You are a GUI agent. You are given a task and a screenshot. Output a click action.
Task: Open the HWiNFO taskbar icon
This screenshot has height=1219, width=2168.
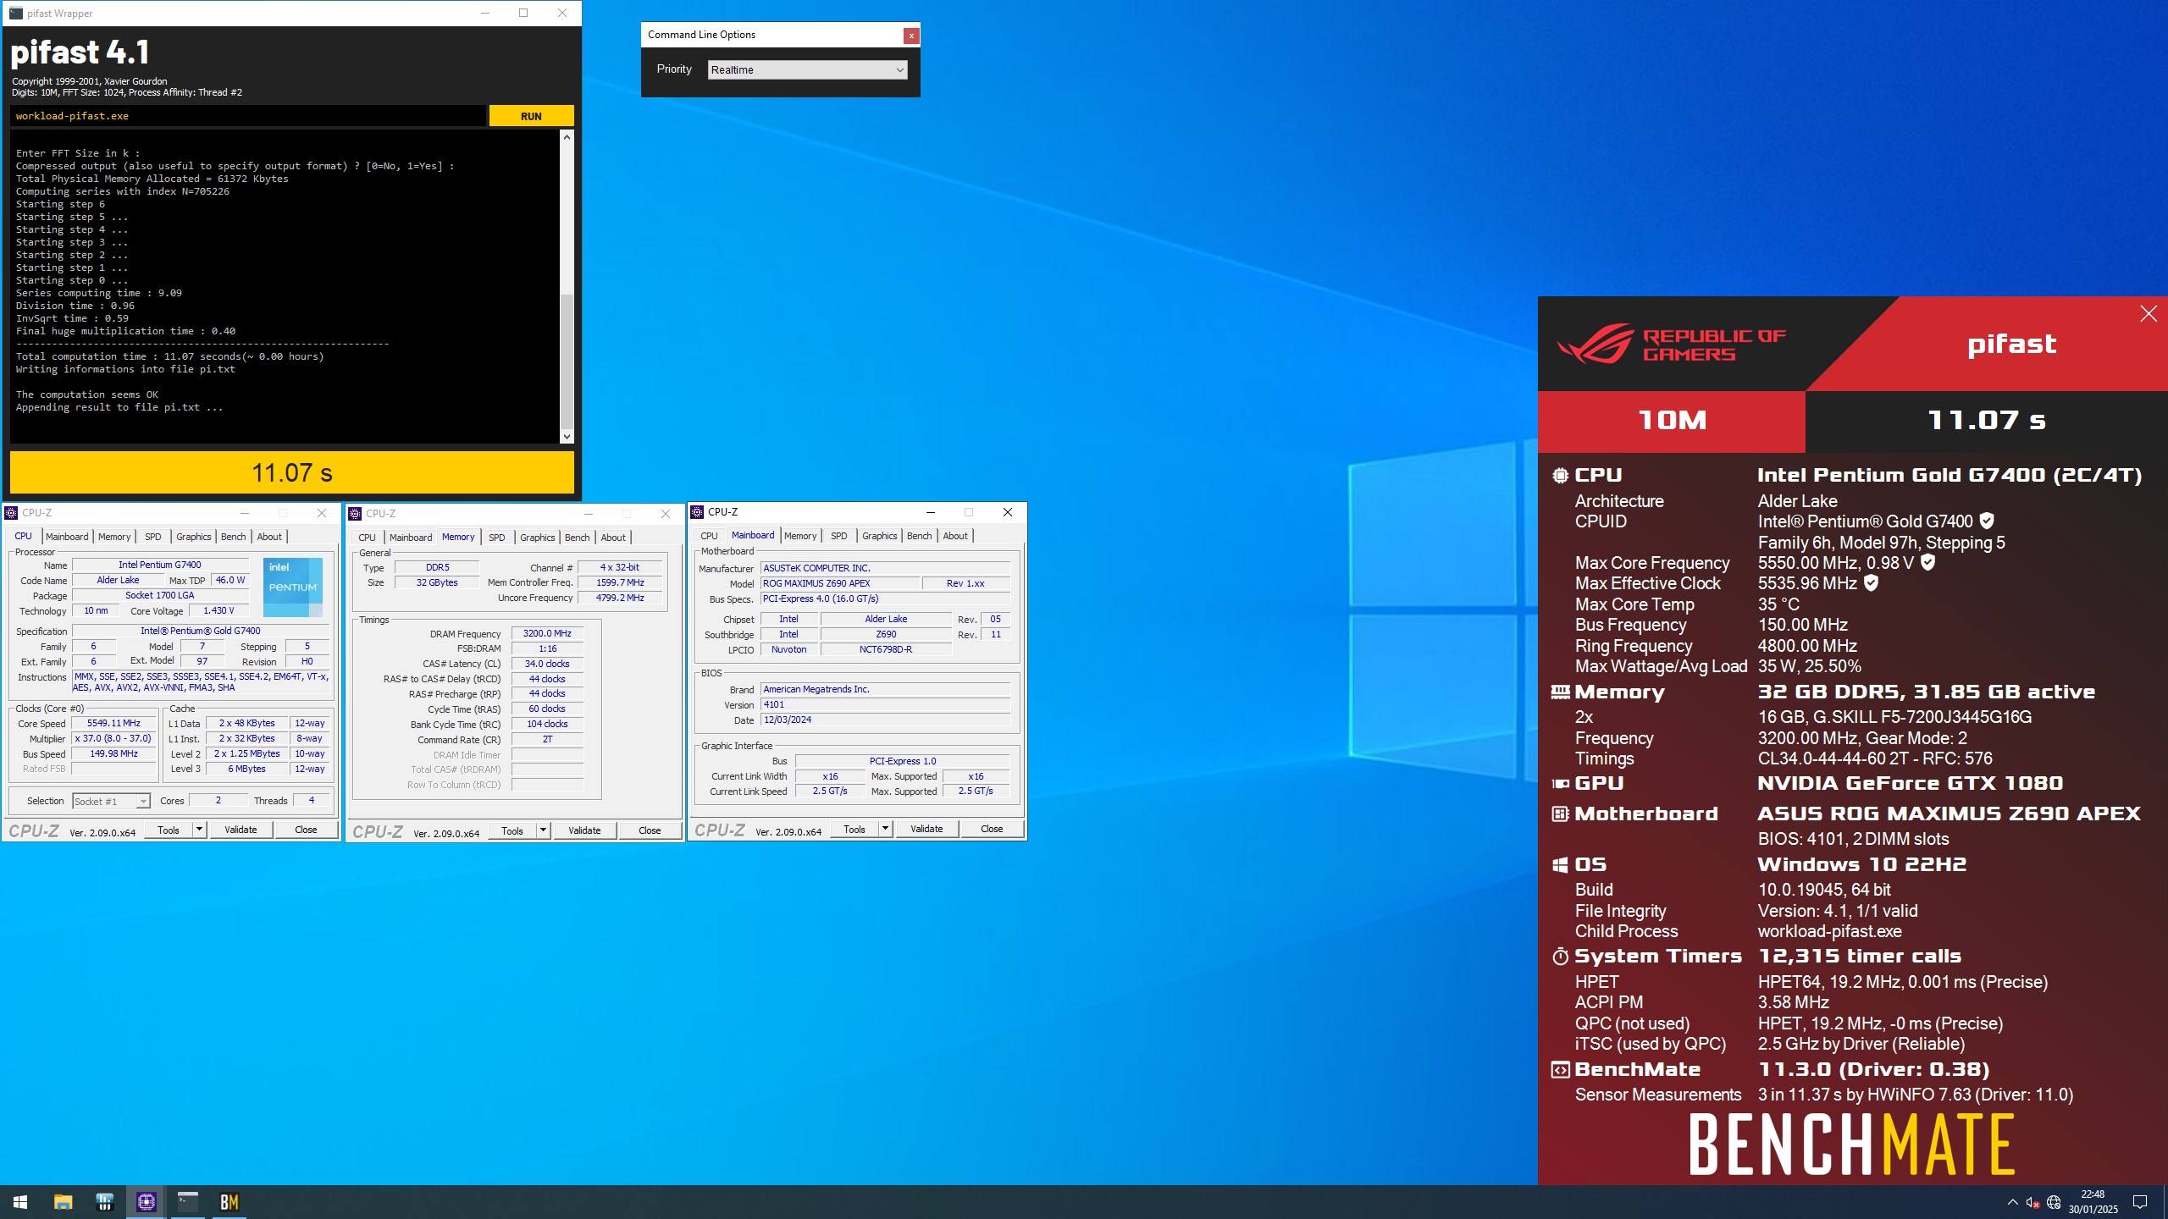[104, 1202]
